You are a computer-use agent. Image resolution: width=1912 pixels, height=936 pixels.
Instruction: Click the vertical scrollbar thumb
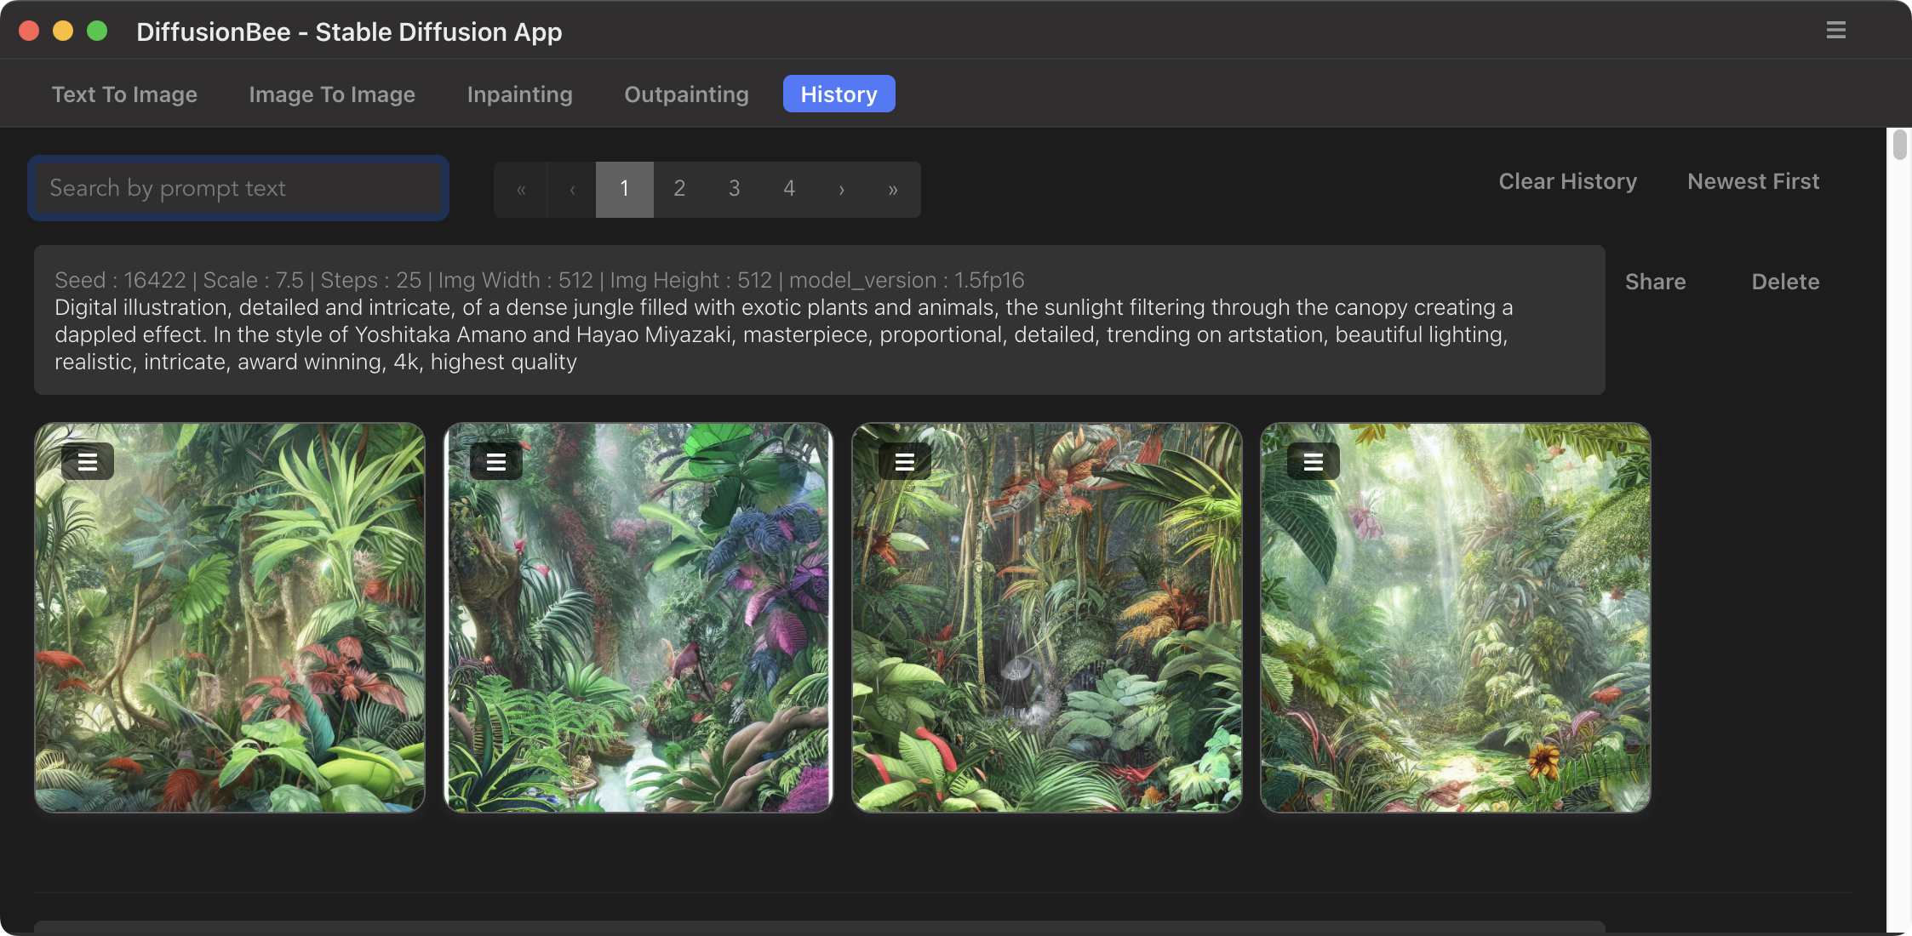click(1899, 145)
